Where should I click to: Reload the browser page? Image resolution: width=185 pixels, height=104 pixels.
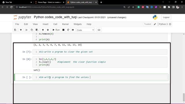pos(11,7)
